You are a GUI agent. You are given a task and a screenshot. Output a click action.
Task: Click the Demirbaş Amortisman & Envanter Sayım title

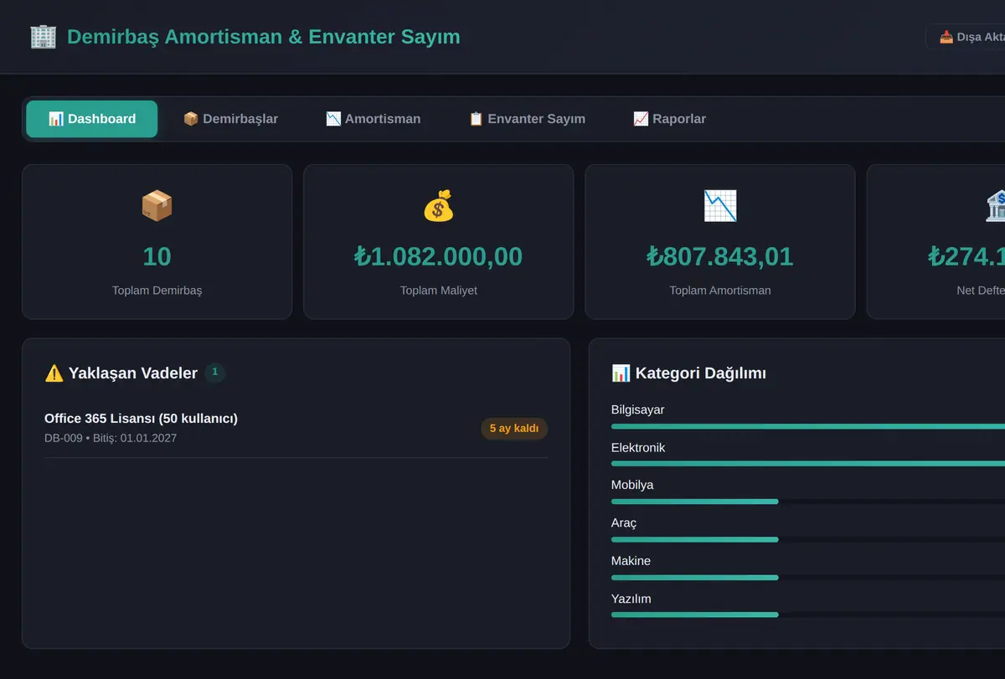[x=263, y=37]
